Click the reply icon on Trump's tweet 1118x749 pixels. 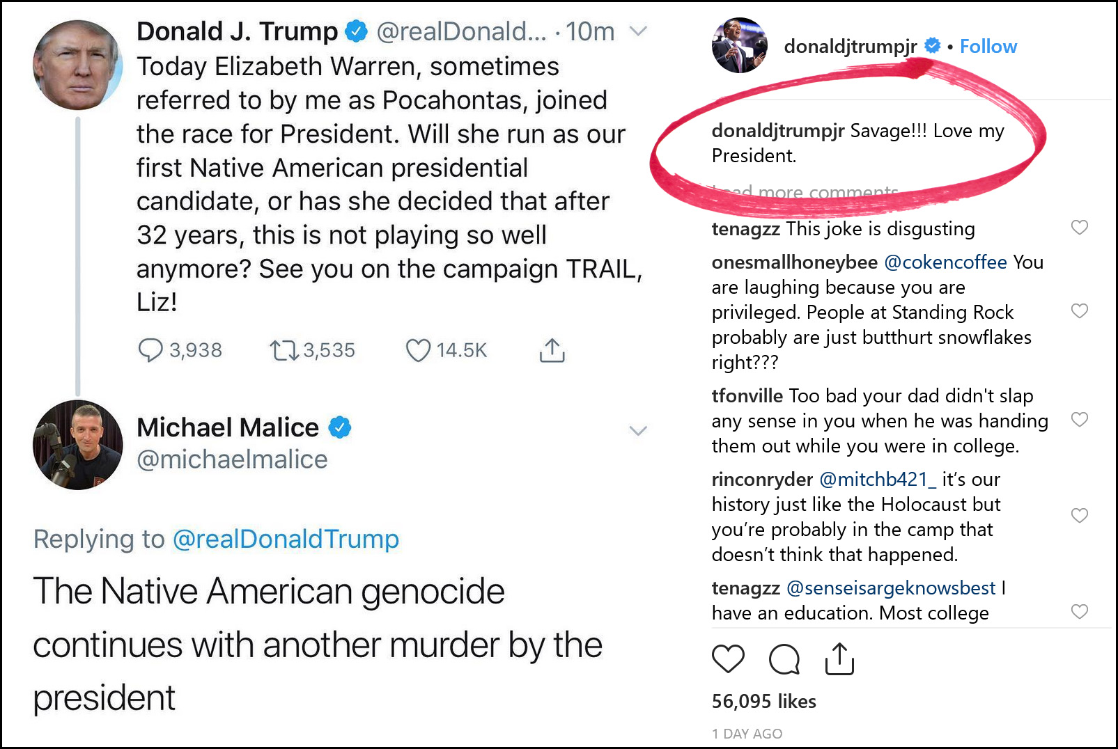(x=150, y=349)
